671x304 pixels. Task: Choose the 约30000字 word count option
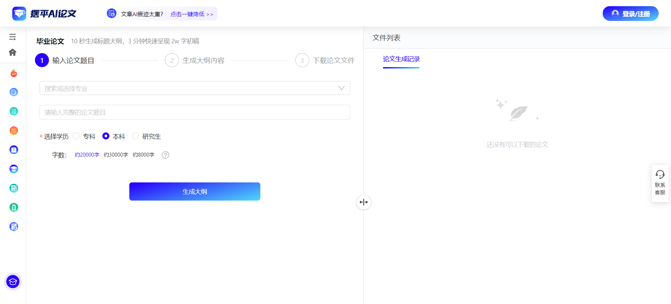click(x=116, y=155)
